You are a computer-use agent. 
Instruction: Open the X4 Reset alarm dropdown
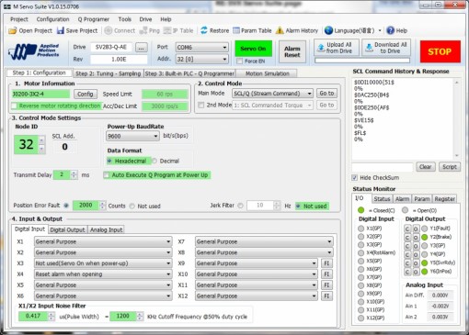coord(103,274)
